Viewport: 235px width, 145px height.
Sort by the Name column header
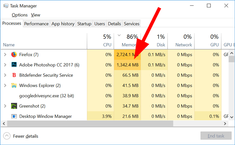(9, 45)
